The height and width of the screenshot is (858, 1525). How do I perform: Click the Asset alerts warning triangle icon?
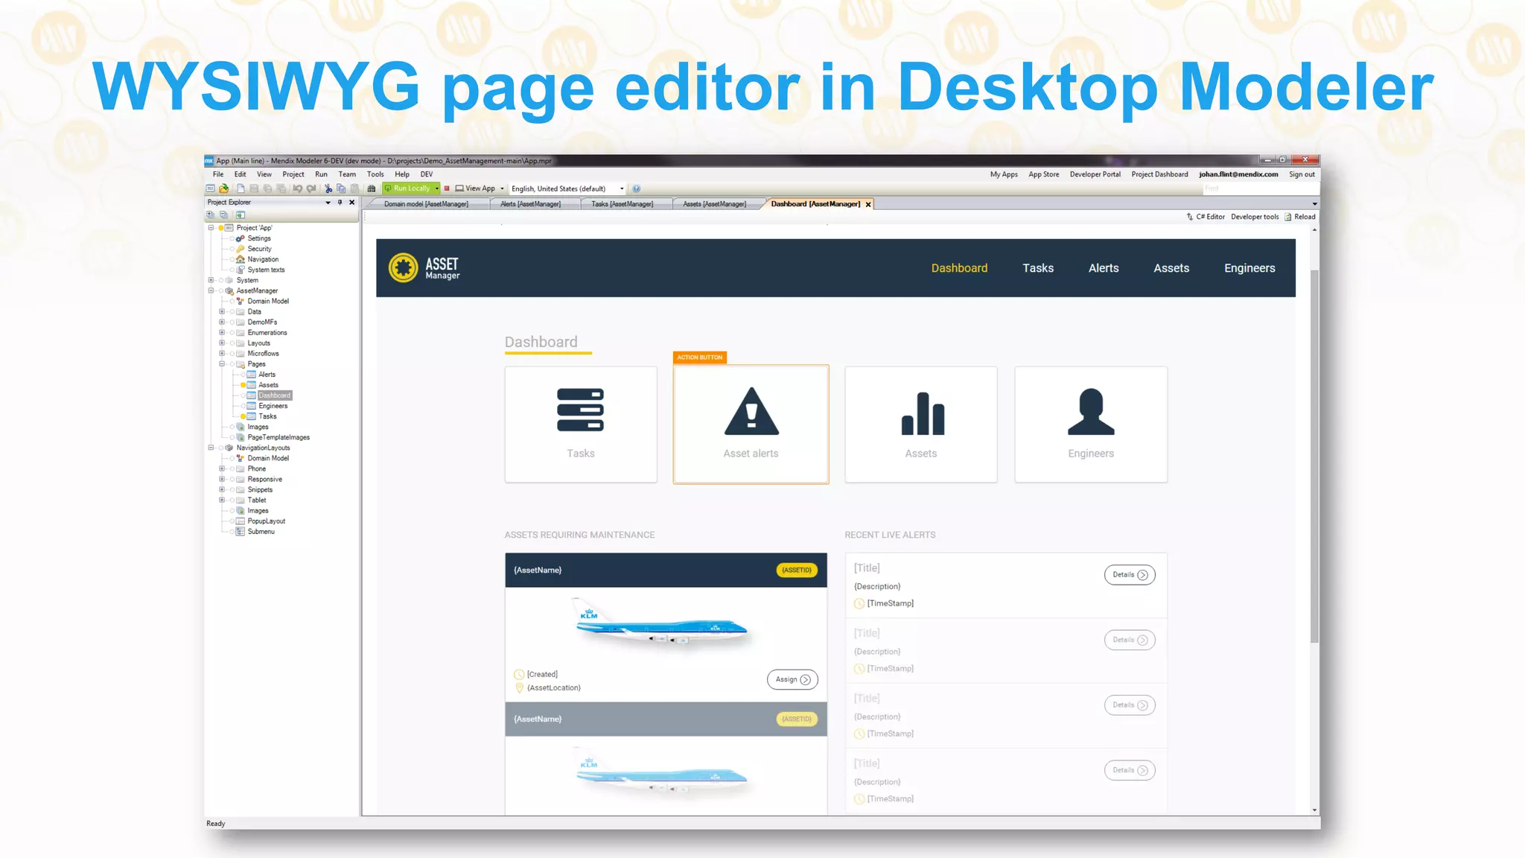pyautogui.click(x=751, y=411)
